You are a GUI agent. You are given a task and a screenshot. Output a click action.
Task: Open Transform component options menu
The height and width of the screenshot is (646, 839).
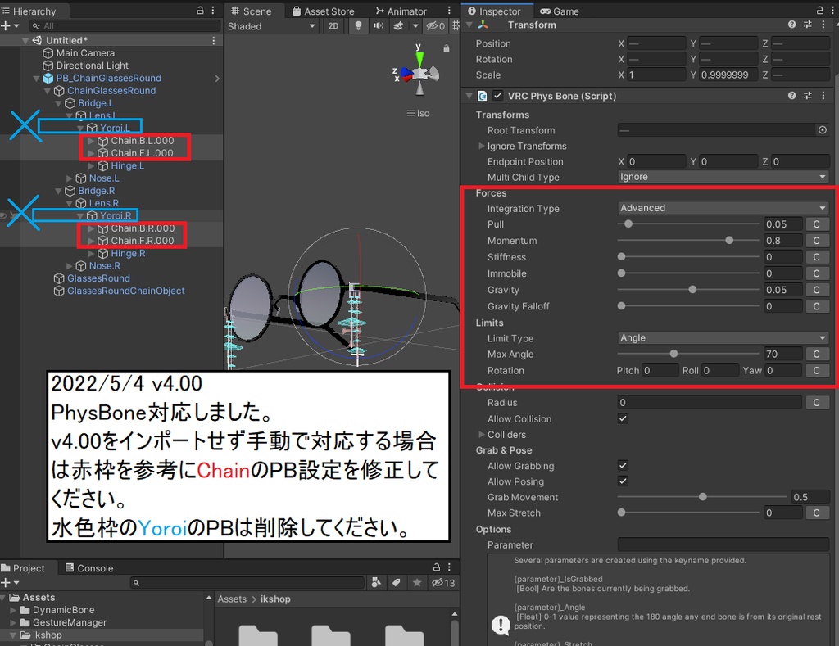(x=823, y=25)
